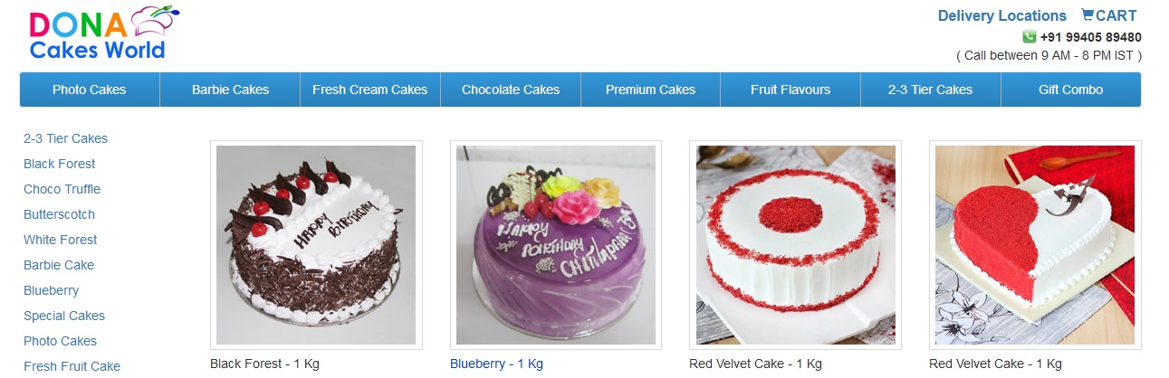Open Gift Combo menu item

[1070, 90]
